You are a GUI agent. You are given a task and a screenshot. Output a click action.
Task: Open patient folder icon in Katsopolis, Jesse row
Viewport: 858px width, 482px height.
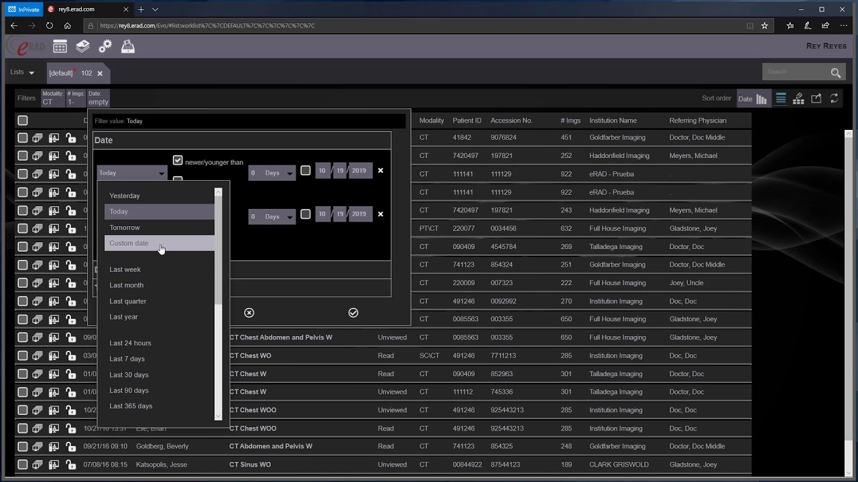point(54,465)
